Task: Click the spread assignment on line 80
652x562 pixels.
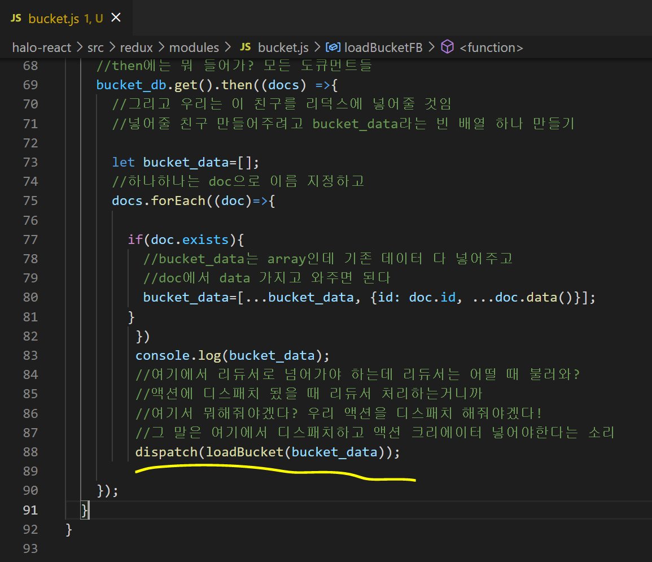Action: click(369, 298)
